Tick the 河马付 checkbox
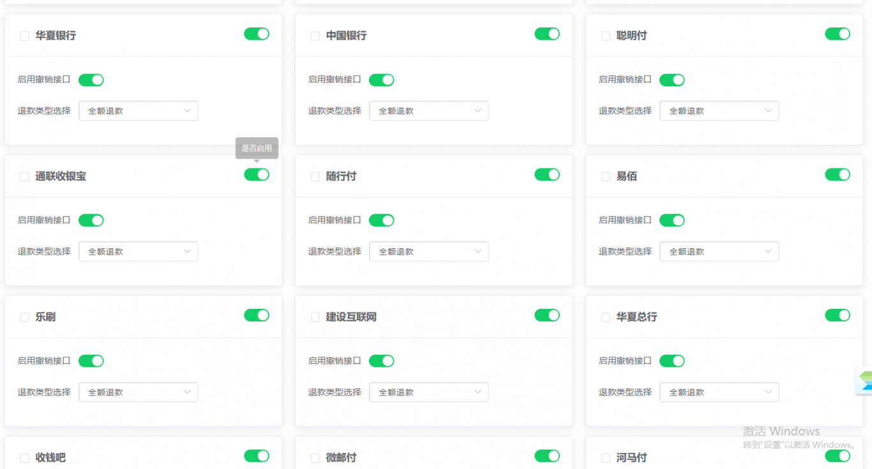This screenshot has width=872, height=469. (x=606, y=458)
